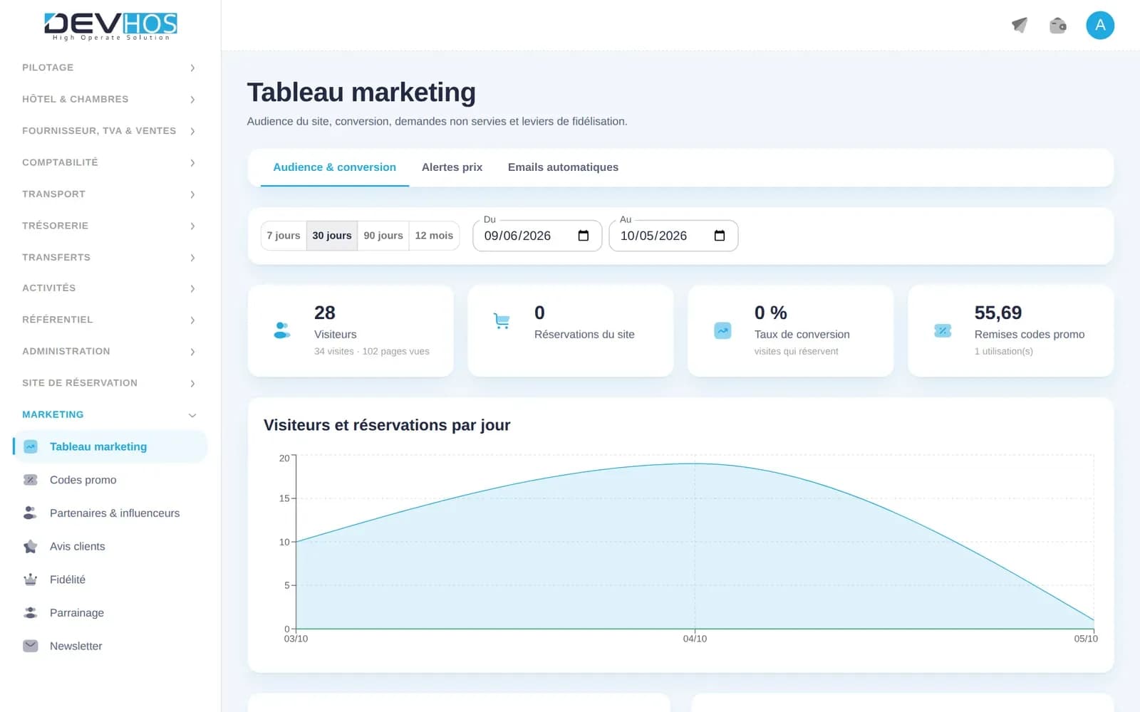Select the 90 jours period
The width and height of the screenshot is (1140, 712).
(383, 236)
